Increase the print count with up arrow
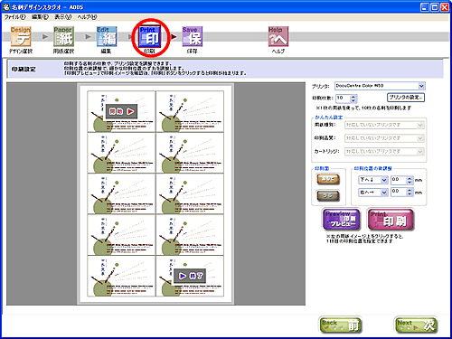The image size is (452, 339). coord(353,97)
